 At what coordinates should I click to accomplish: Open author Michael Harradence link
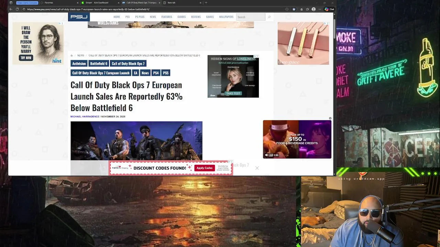[x=85, y=117]
